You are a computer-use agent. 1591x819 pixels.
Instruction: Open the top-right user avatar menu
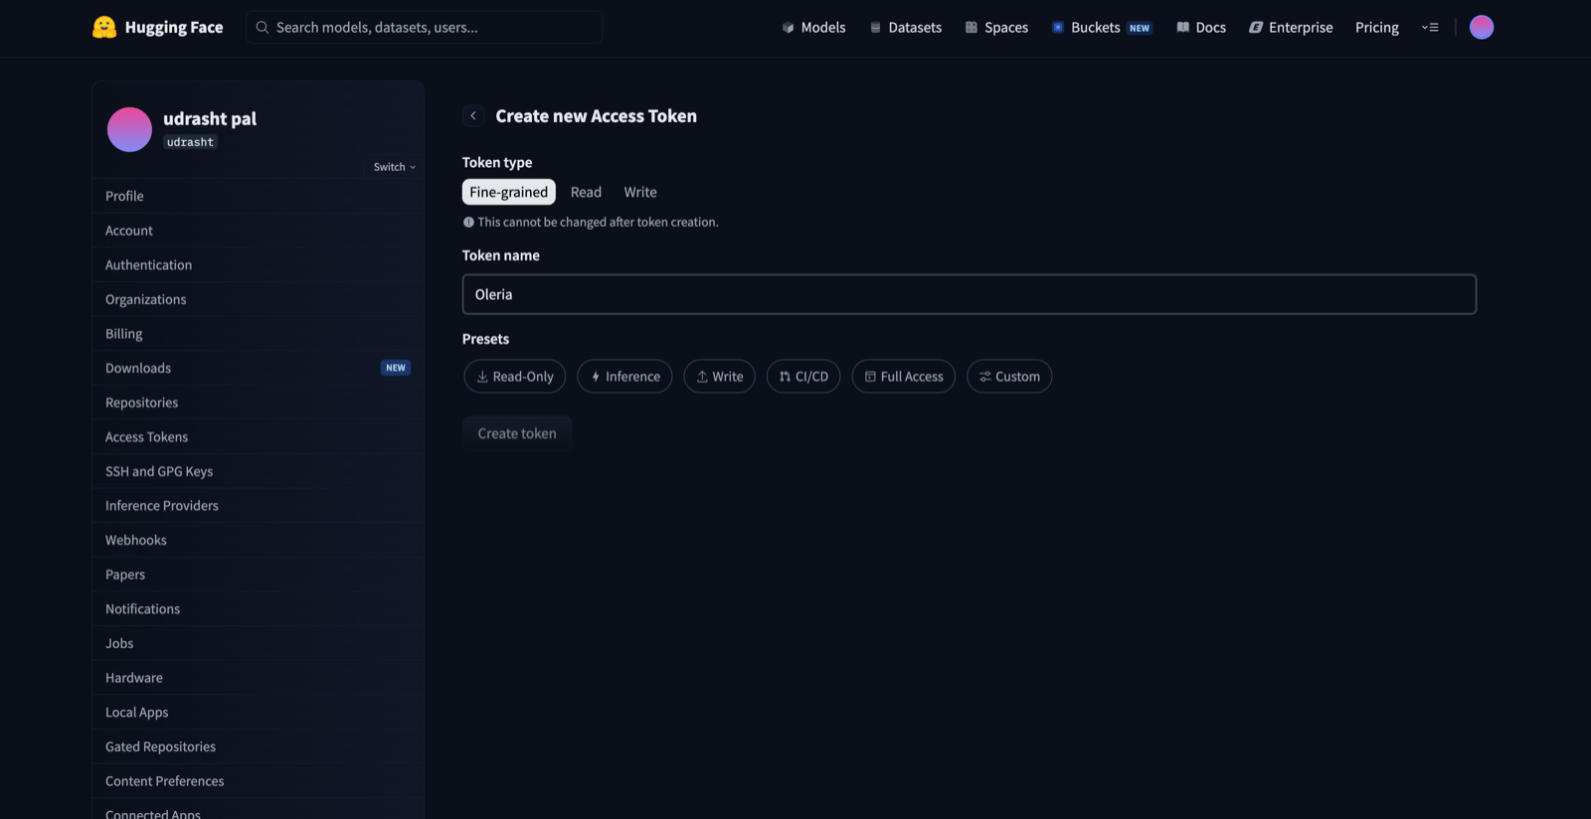click(1482, 27)
